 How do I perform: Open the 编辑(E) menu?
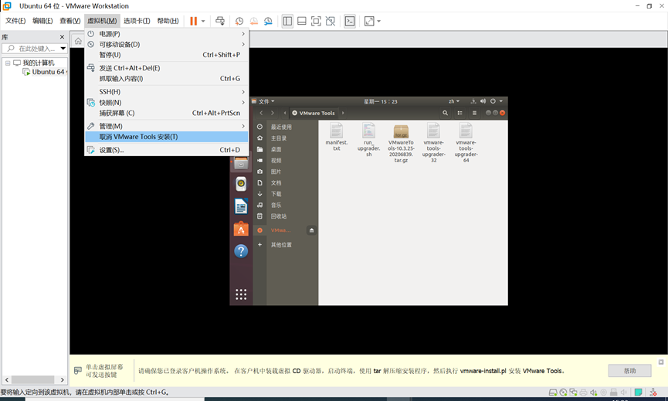(42, 20)
